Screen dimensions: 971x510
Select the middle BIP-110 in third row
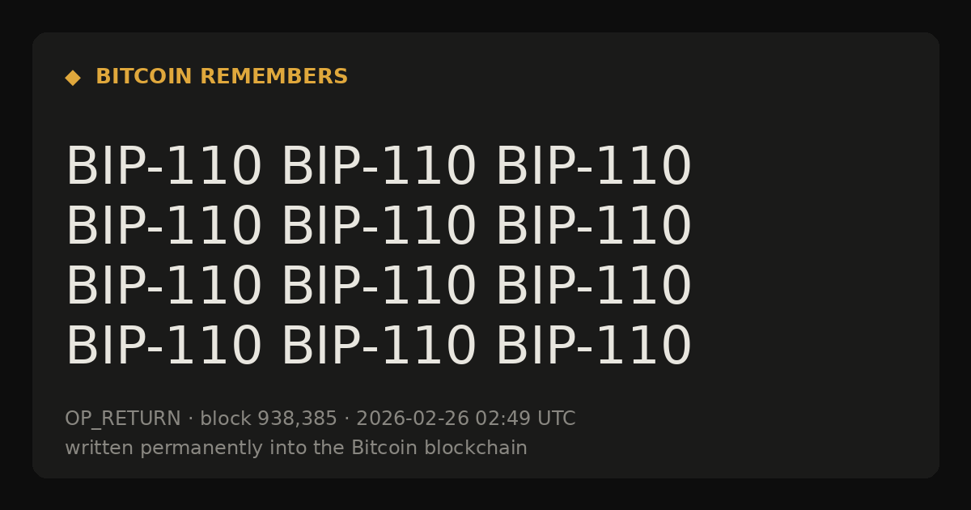378,287
